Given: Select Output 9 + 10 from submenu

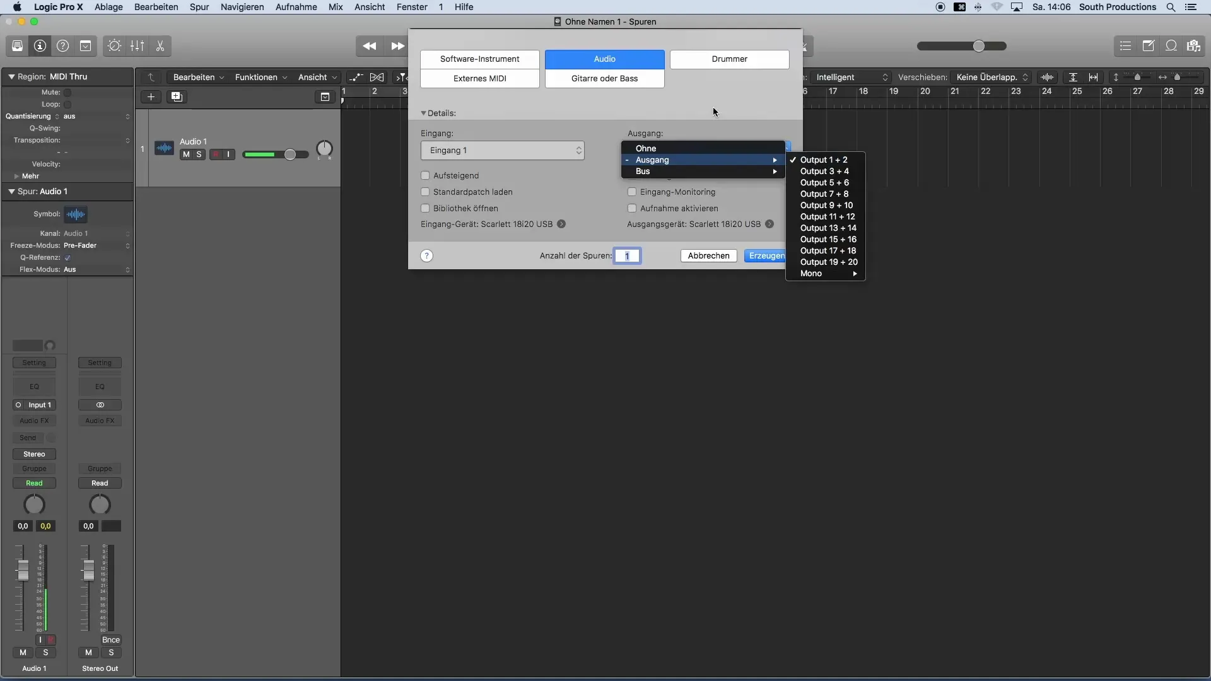Looking at the screenshot, I should [x=825, y=205].
